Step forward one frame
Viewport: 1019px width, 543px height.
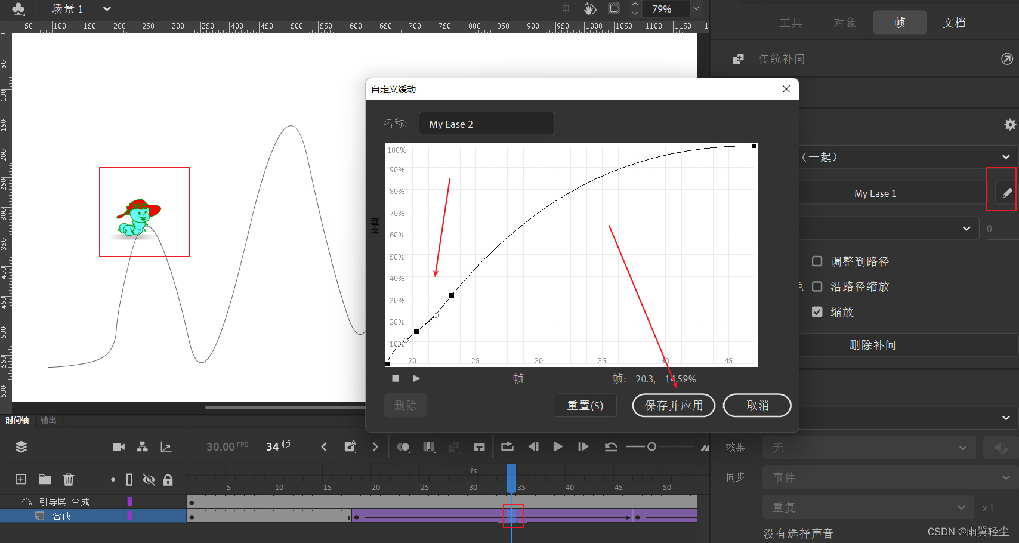click(583, 446)
